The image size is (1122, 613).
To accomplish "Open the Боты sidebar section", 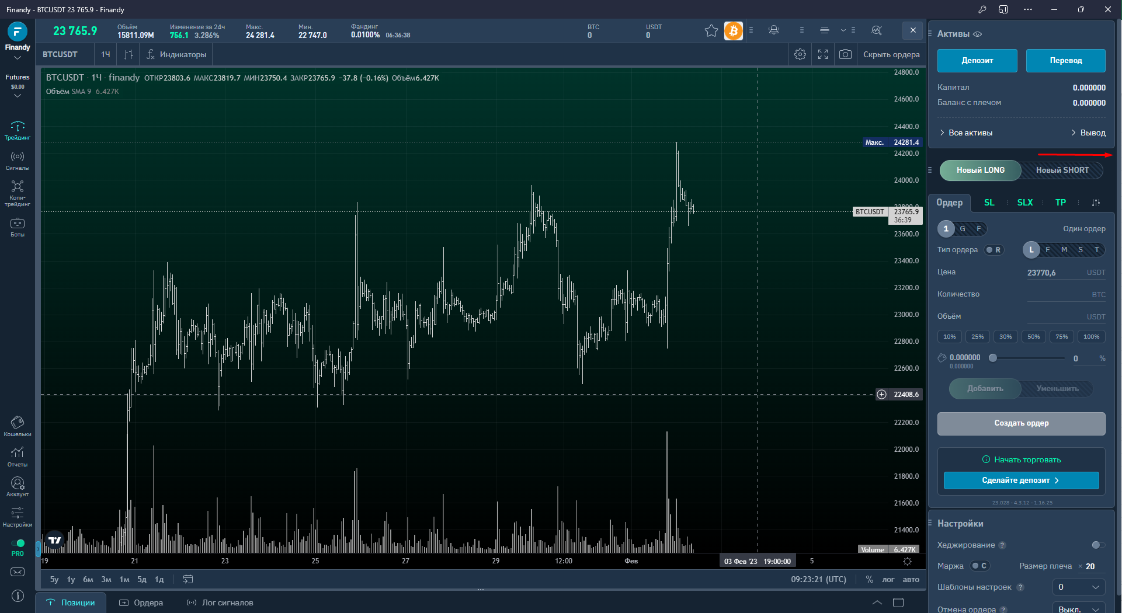I will point(18,227).
